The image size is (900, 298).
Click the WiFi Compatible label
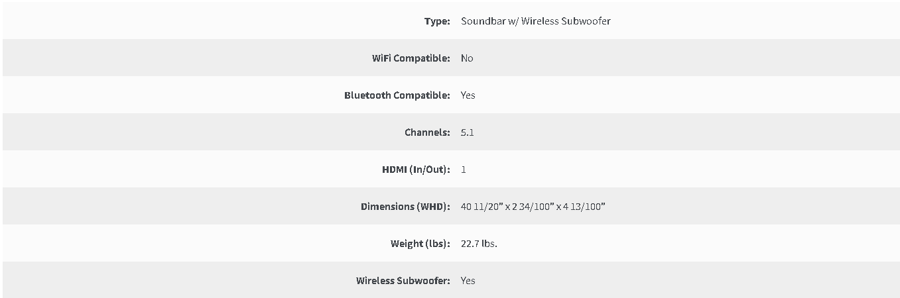pos(411,58)
